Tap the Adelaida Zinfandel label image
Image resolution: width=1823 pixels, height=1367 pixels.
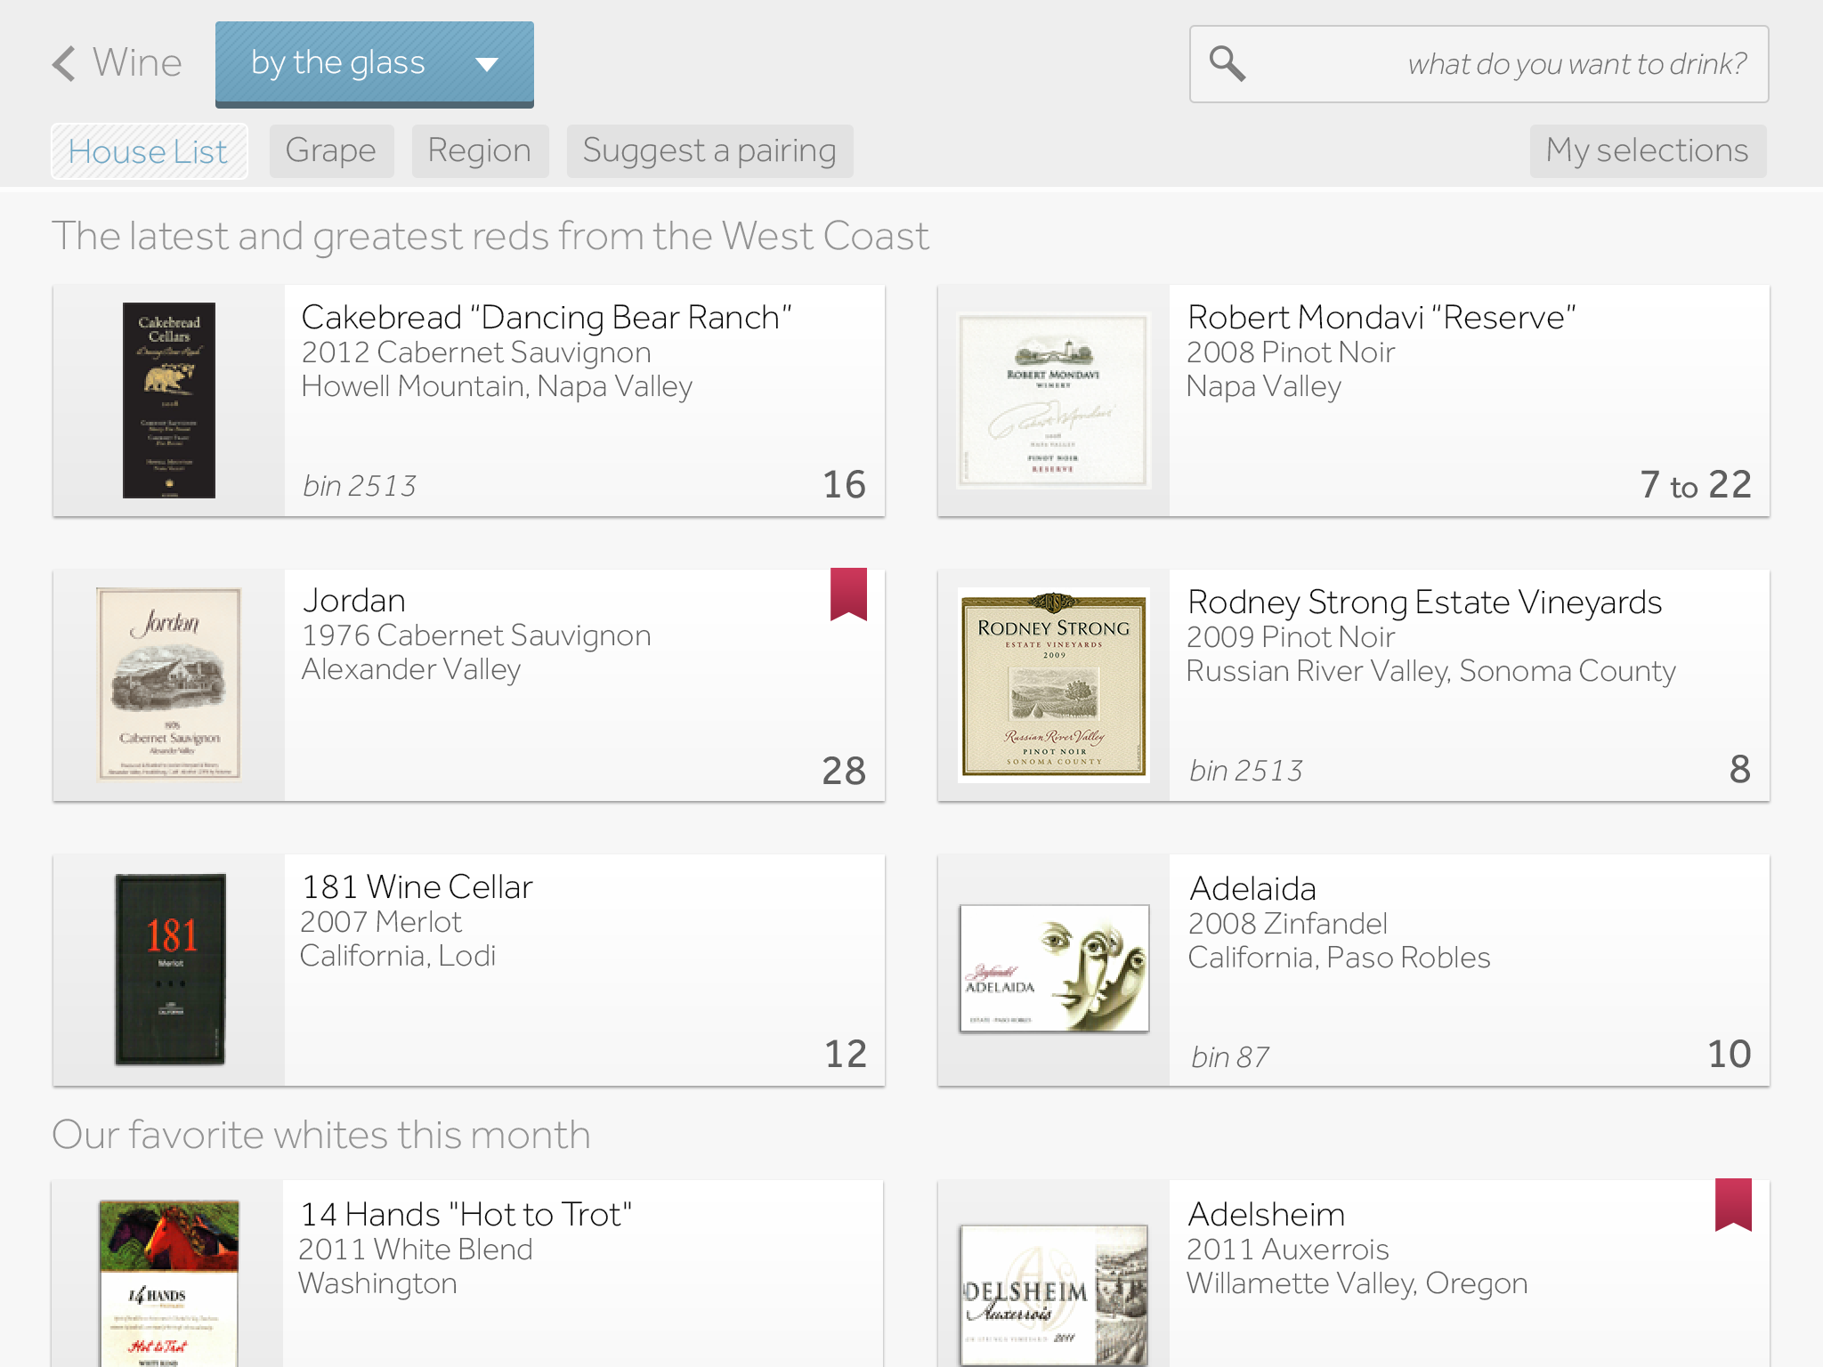click(1054, 968)
